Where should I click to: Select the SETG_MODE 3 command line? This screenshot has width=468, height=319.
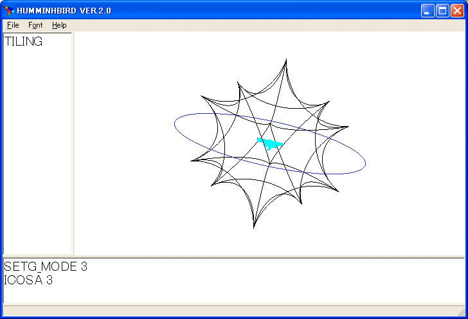pyautogui.click(x=46, y=267)
